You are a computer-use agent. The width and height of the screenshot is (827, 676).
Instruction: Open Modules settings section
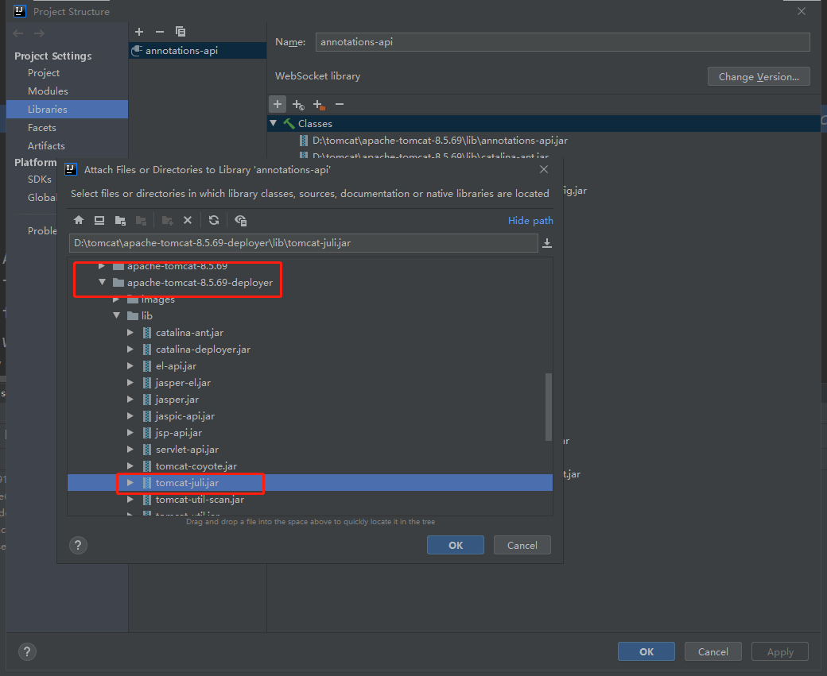(48, 91)
